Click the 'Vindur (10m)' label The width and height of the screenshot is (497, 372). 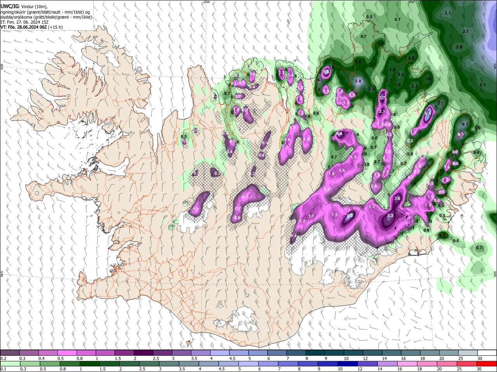click(34, 7)
